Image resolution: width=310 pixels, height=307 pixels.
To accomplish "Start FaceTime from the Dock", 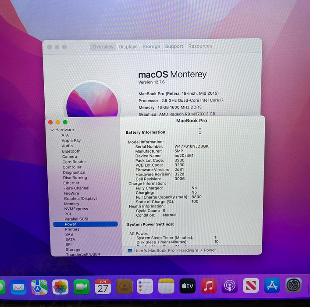I will click(82, 287).
